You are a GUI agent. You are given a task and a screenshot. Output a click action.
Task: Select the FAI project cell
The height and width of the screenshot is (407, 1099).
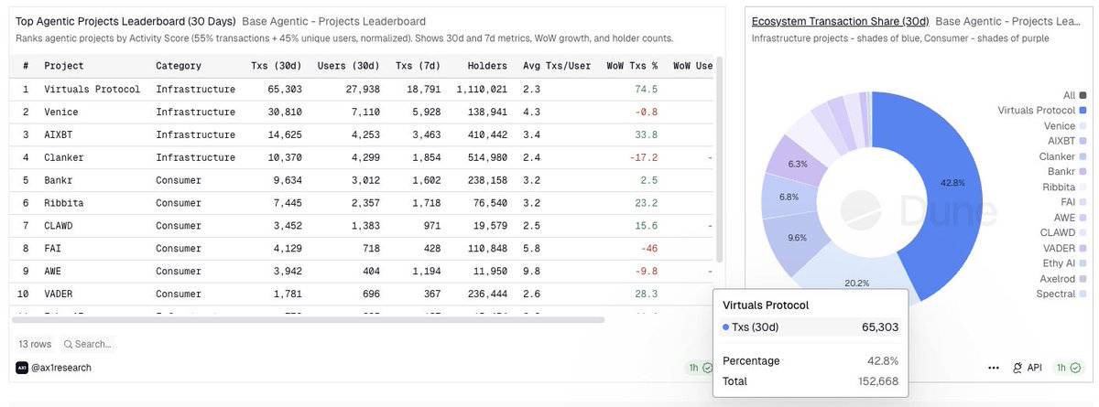(x=52, y=249)
